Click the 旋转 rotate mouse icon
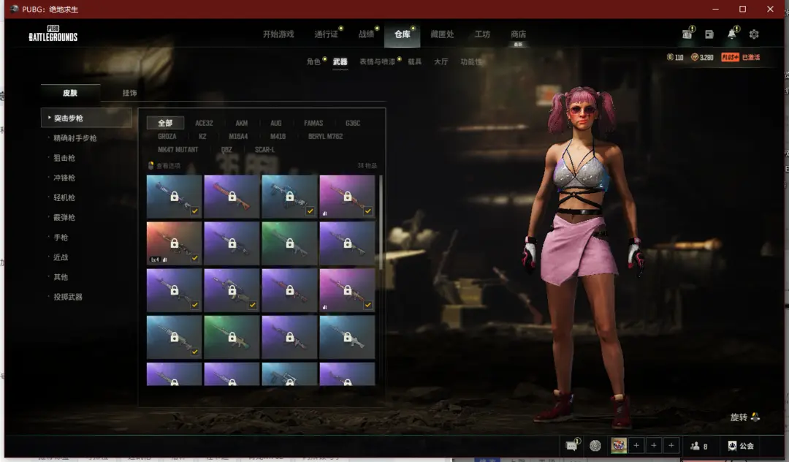 [755, 417]
